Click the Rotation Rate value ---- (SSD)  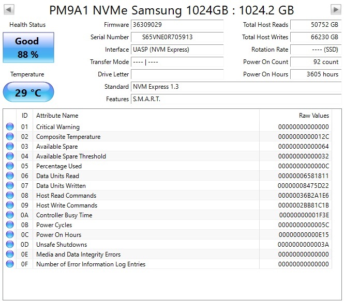(x=316, y=50)
